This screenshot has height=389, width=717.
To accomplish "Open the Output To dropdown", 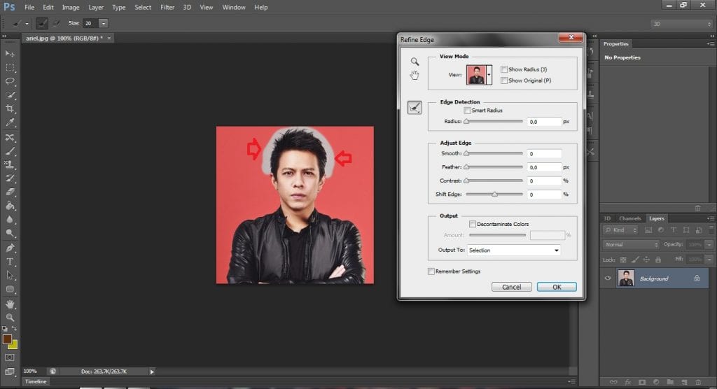I will pyautogui.click(x=514, y=250).
